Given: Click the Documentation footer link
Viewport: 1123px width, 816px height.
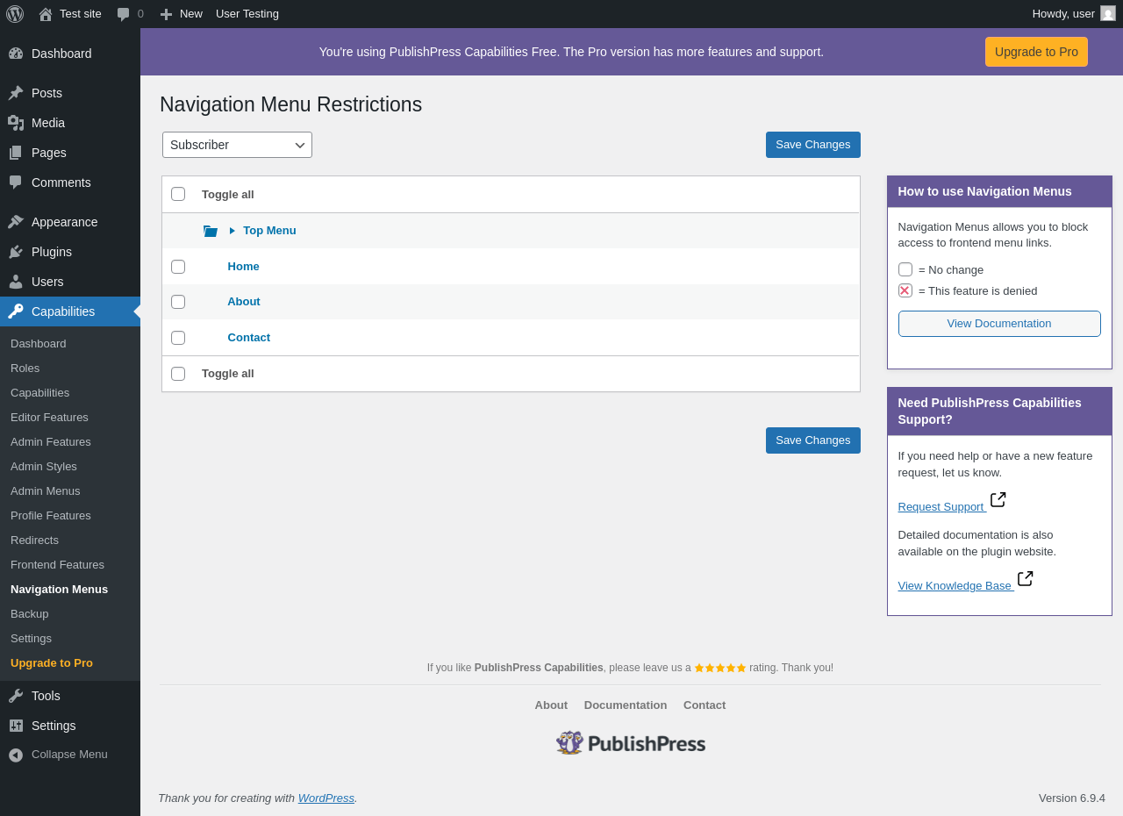Looking at the screenshot, I should click(x=626, y=705).
